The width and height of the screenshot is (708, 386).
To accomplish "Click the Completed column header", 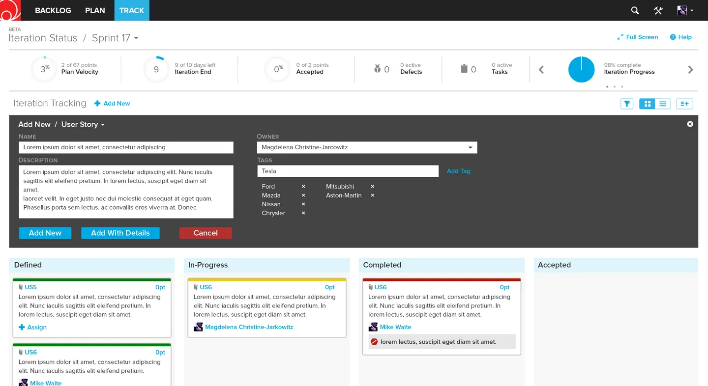I will point(442,265).
